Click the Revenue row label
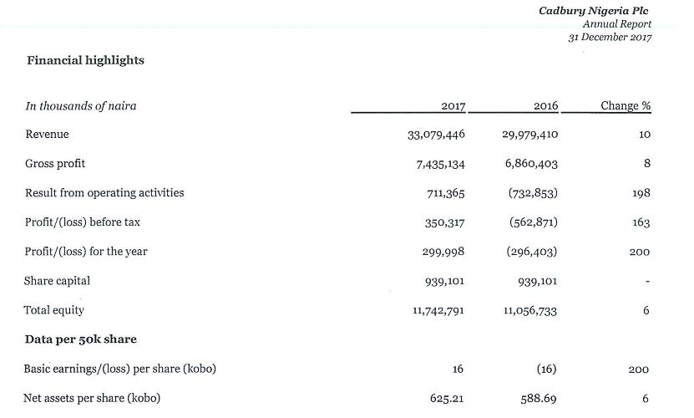Screen dimensions: 694x418 pos(47,135)
